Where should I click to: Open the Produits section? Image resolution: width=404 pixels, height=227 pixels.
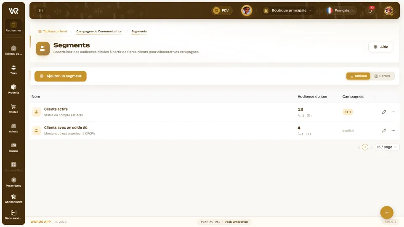pyautogui.click(x=13, y=89)
